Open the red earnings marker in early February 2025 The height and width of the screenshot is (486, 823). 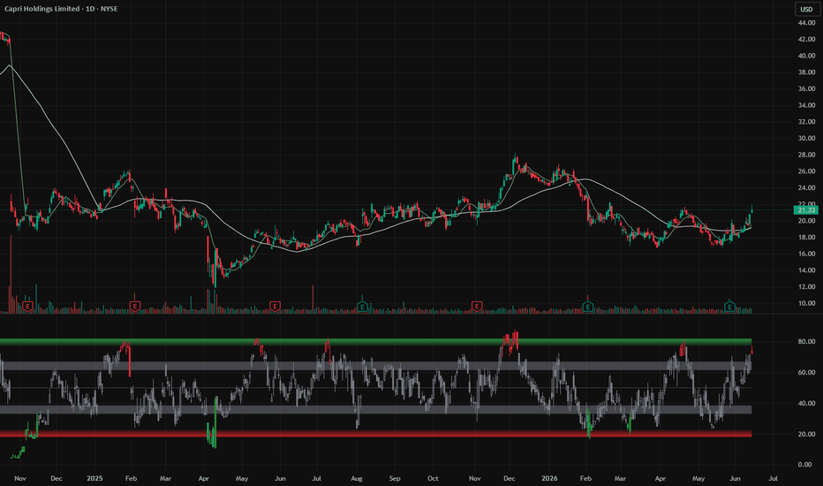[135, 306]
